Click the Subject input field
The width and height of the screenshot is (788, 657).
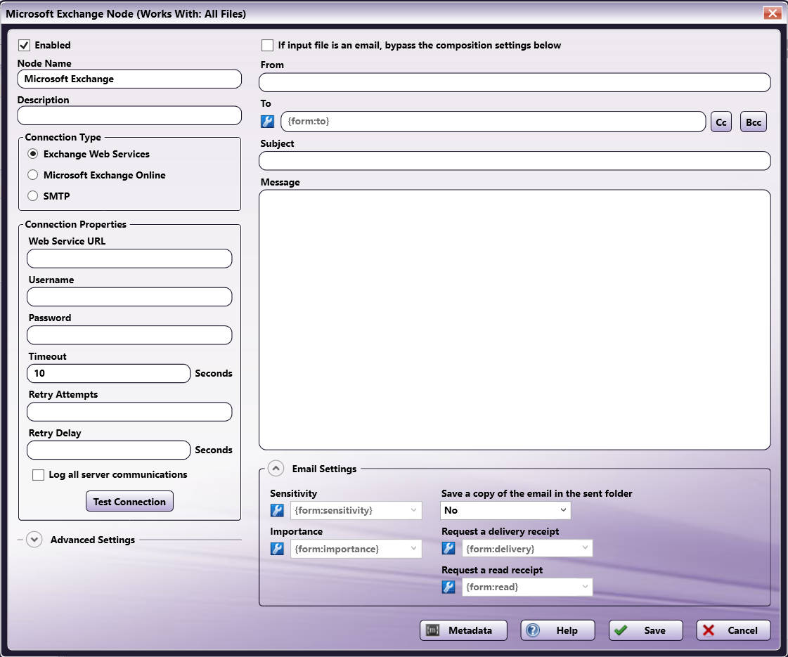(x=515, y=161)
